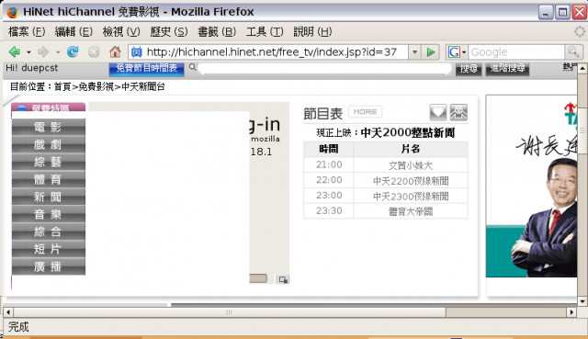
Task: Click the 23:30 time cell
Action: pyautogui.click(x=329, y=211)
